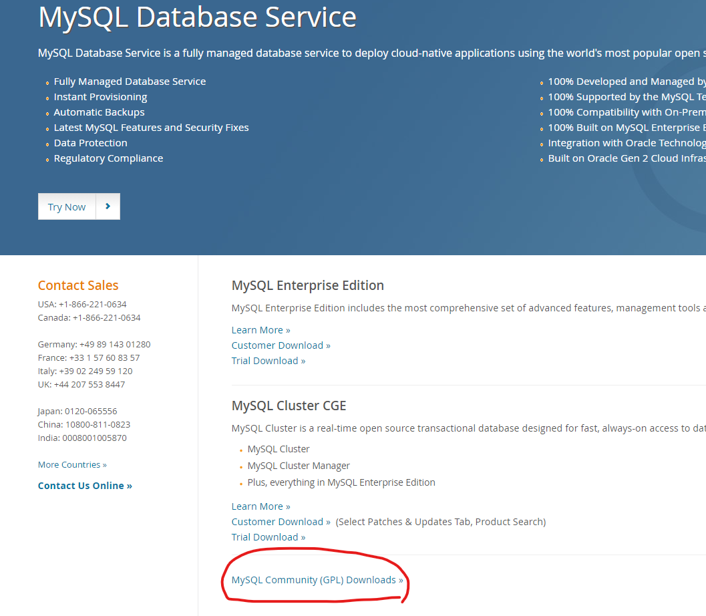Click the arrow chevron beside Try Now

(108, 206)
